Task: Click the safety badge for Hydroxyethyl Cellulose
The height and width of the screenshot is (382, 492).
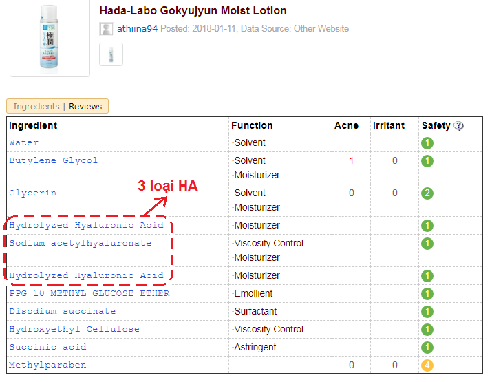Action: pyautogui.click(x=427, y=330)
